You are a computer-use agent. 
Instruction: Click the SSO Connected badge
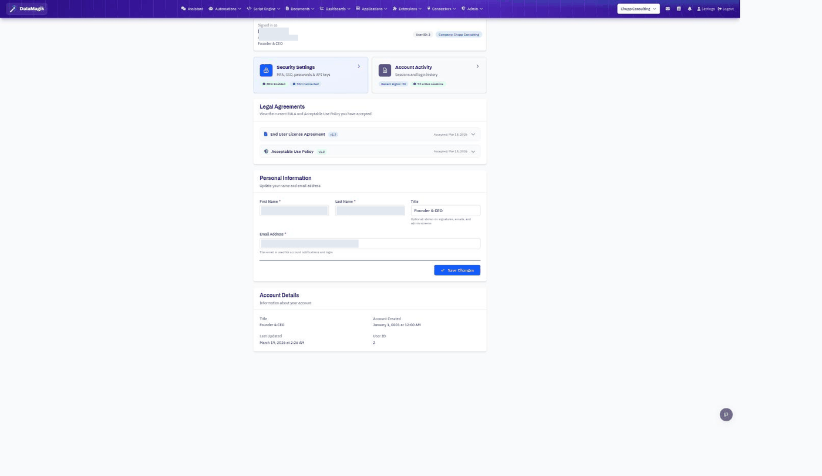(305, 84)
